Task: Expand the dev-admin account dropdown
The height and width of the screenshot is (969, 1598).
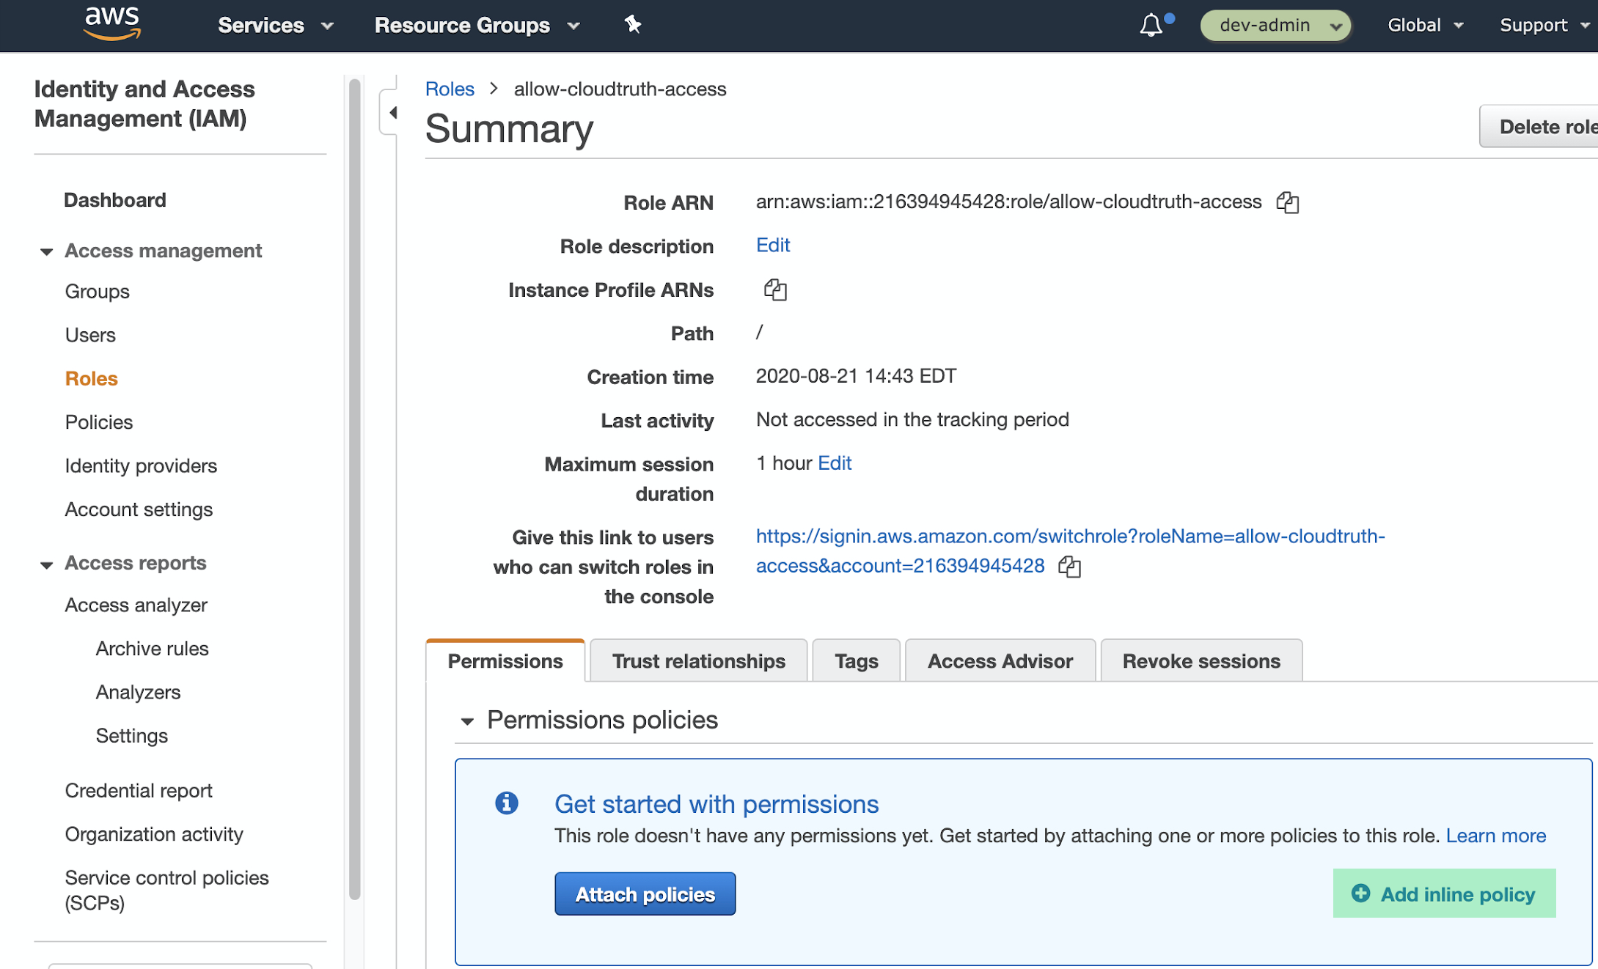Action: point(1275,26)
